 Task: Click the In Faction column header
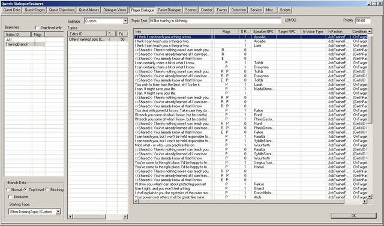point(338,32)
